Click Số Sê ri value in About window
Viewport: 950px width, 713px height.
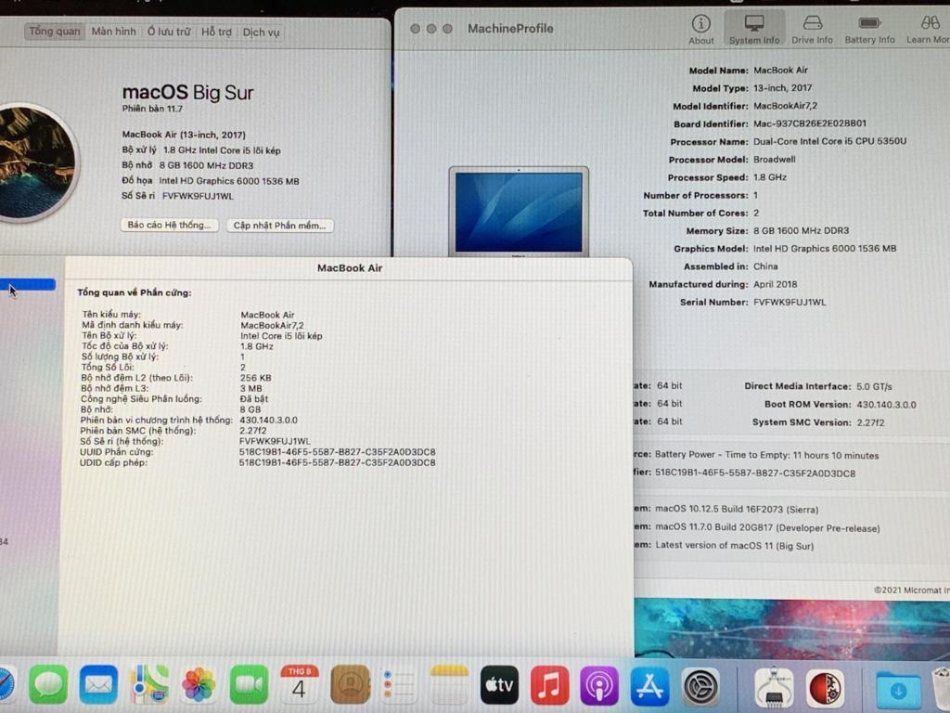[x=198, y=196]
